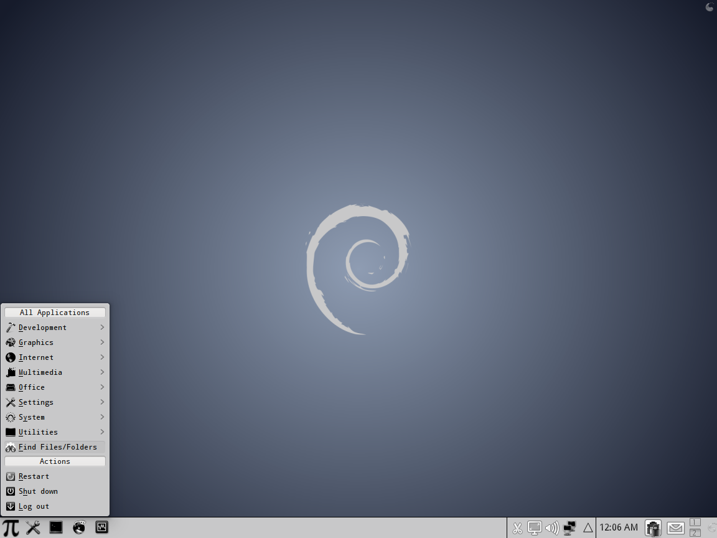Open the Multimedia menu category
The width and height of the screenshot is (717, 538).
pyautogui.click(x=55, y=372)
